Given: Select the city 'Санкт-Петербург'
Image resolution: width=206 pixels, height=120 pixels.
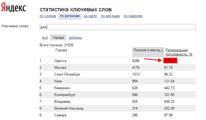Looking at the screenshot, I should pyautogui.click(x=67, y=75).
